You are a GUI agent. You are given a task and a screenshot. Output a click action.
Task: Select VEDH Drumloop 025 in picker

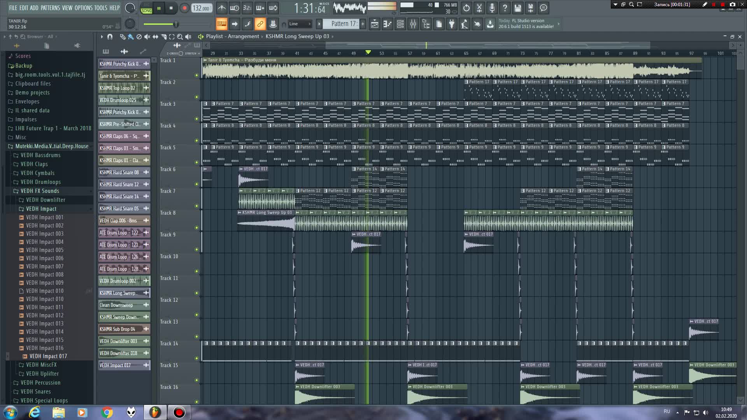pyautogui.click(x=124, y=100)
